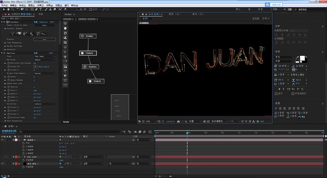Click the presets save button
327x178 pixels.
point(44,39)
